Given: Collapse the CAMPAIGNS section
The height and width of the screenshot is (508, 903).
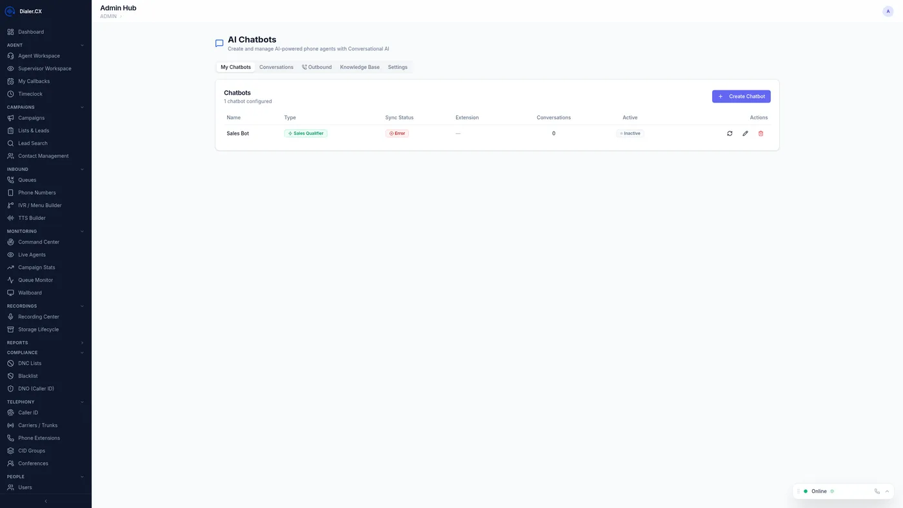Looking at the screenshot, I should (81, 107).
